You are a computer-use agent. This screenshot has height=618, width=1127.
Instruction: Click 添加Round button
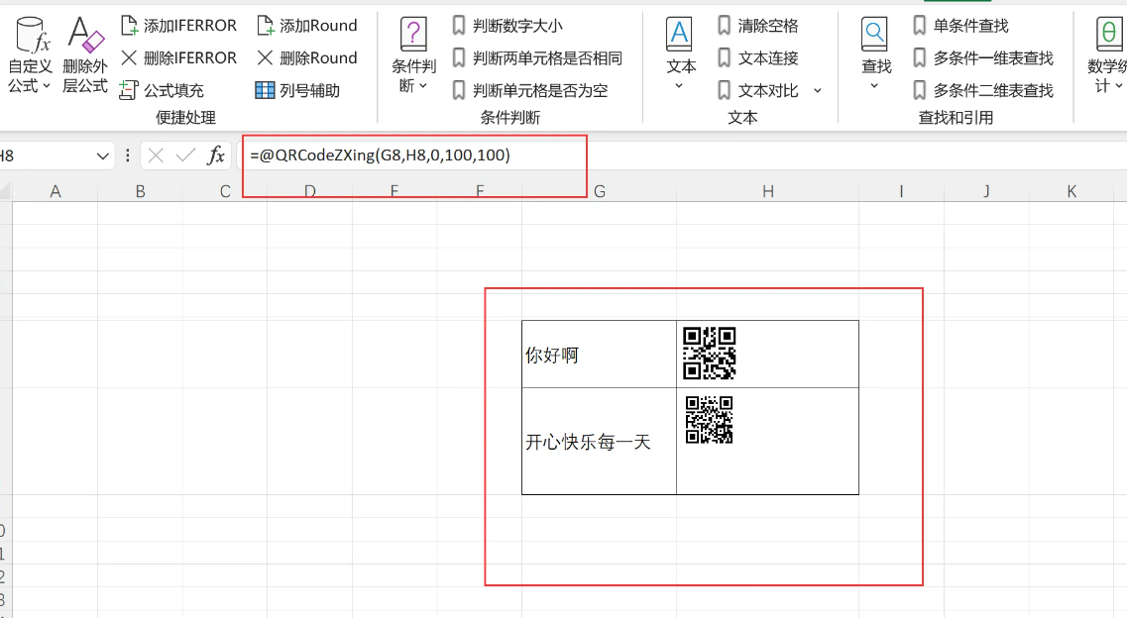point(307,26)
